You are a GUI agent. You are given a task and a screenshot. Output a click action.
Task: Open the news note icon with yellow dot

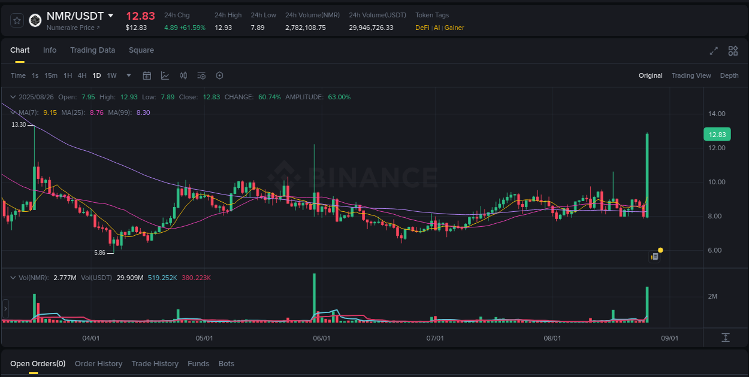tap(654, 256)
